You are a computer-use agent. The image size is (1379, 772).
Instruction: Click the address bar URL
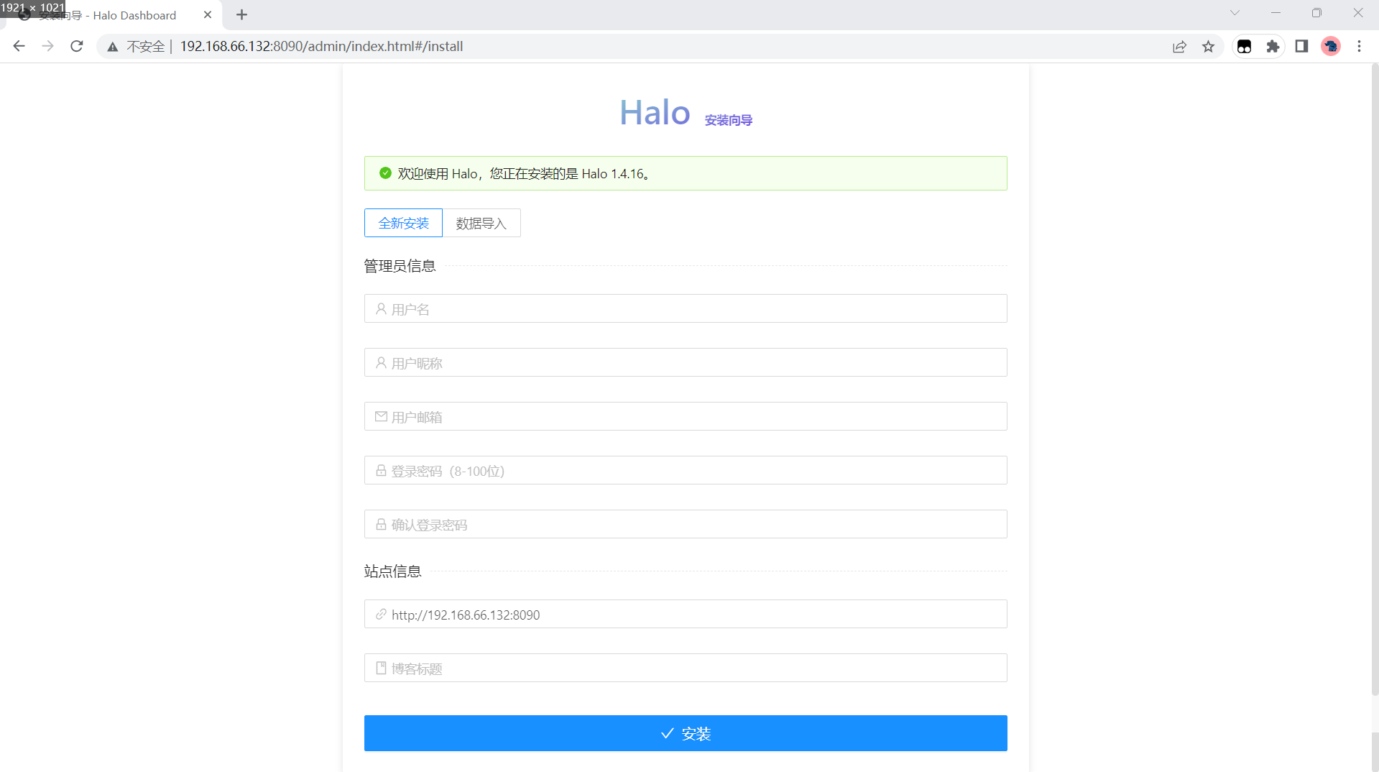coord(321,47)
